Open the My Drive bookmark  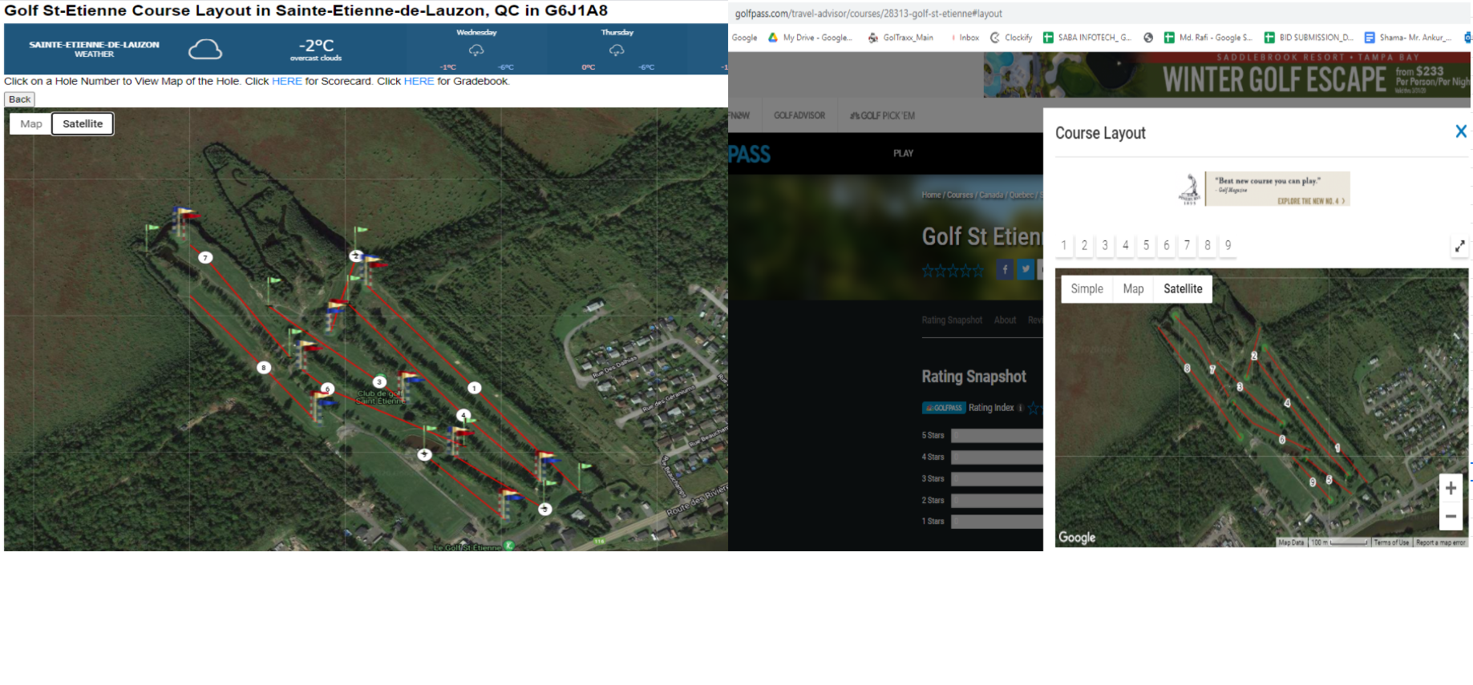coord(810,38)
